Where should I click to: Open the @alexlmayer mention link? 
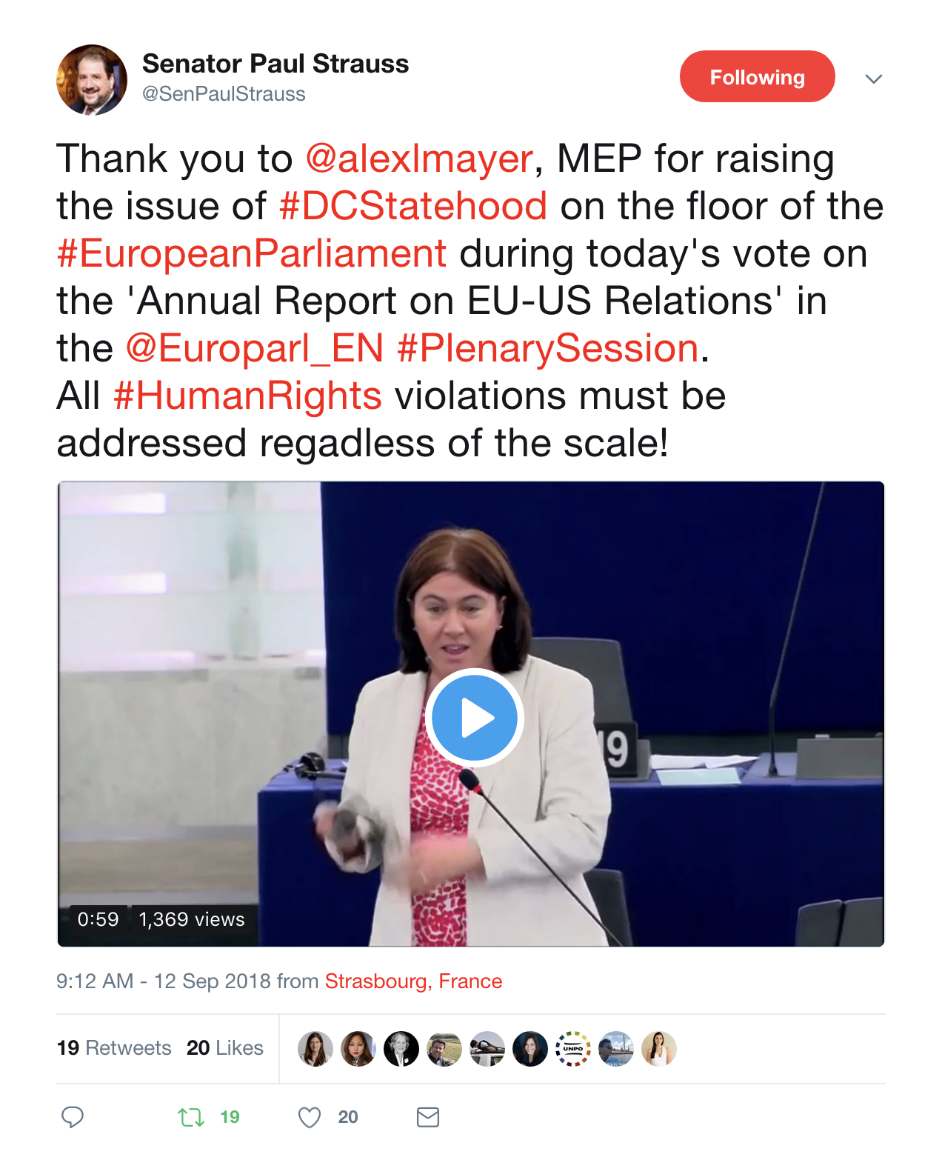419,159
